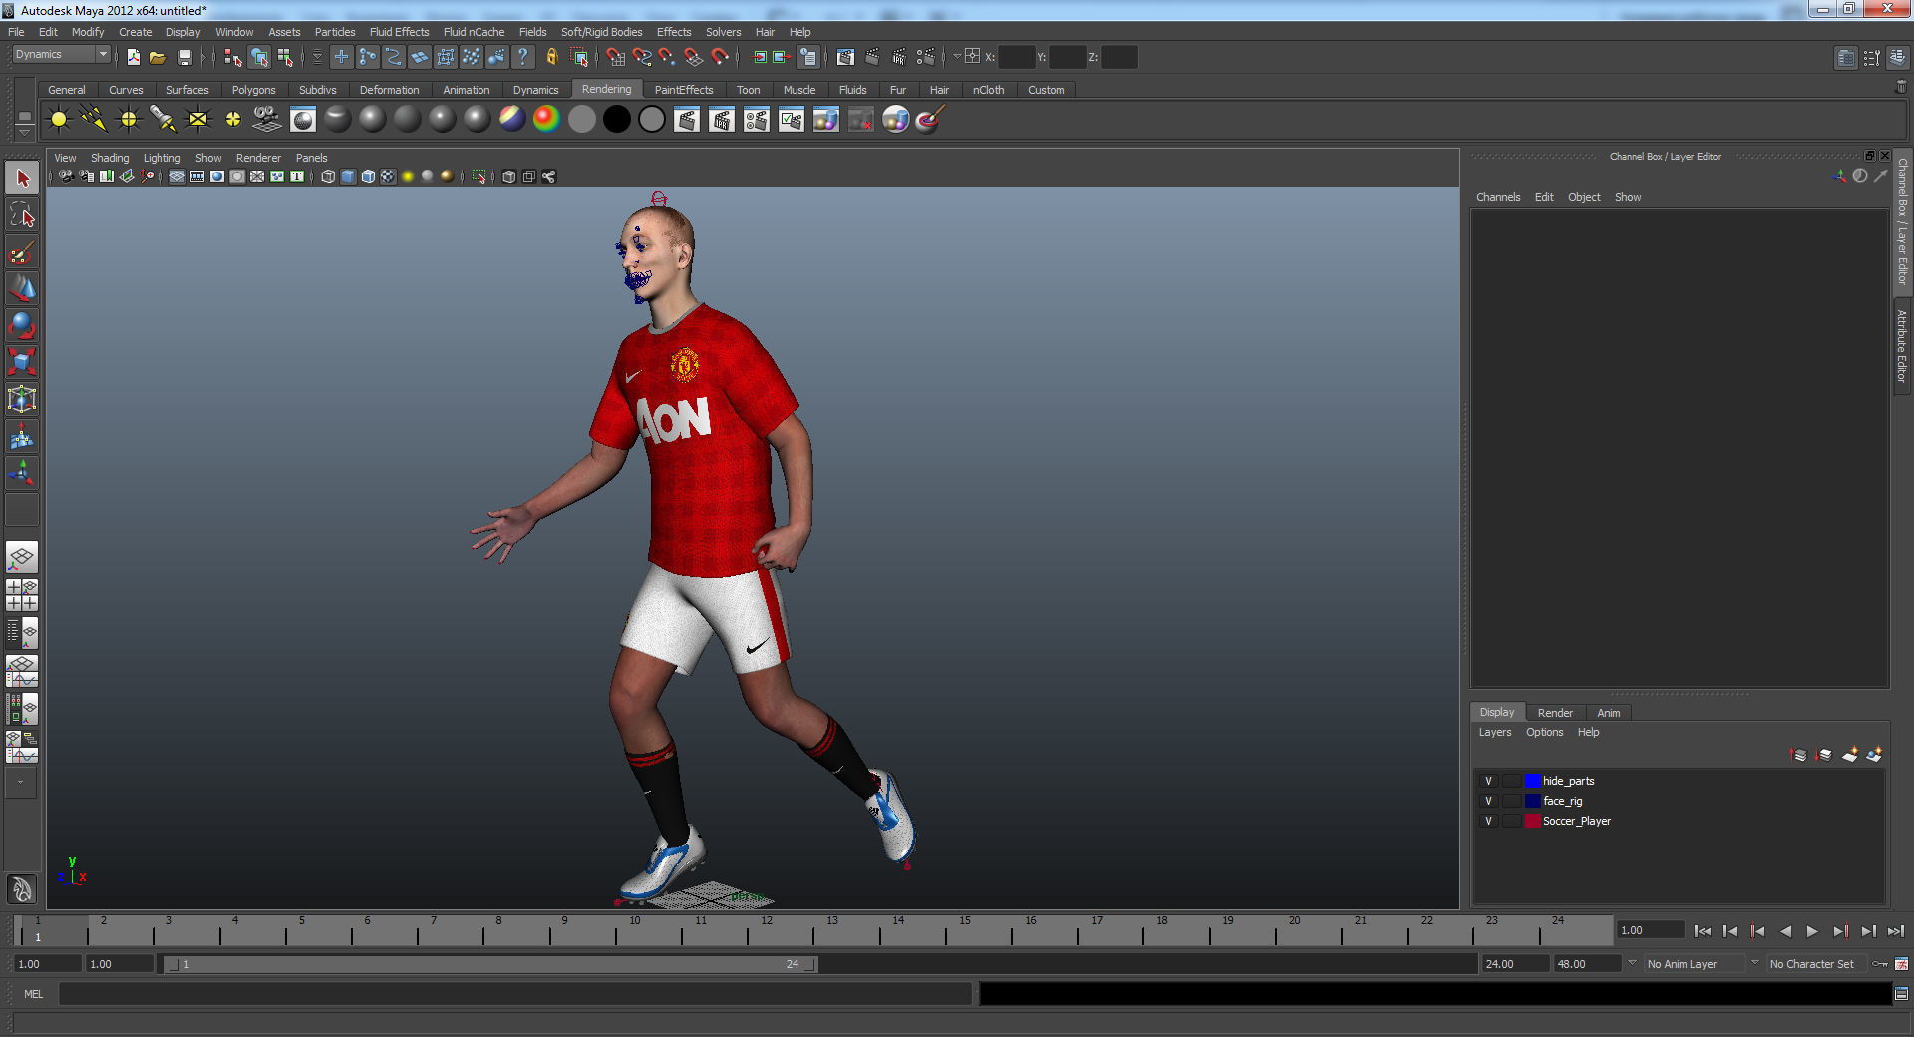Viewport: 1914px width, 1037px height.
Task: Click the hide_parts layer blue color swatch
Action: pos(1532,781)
